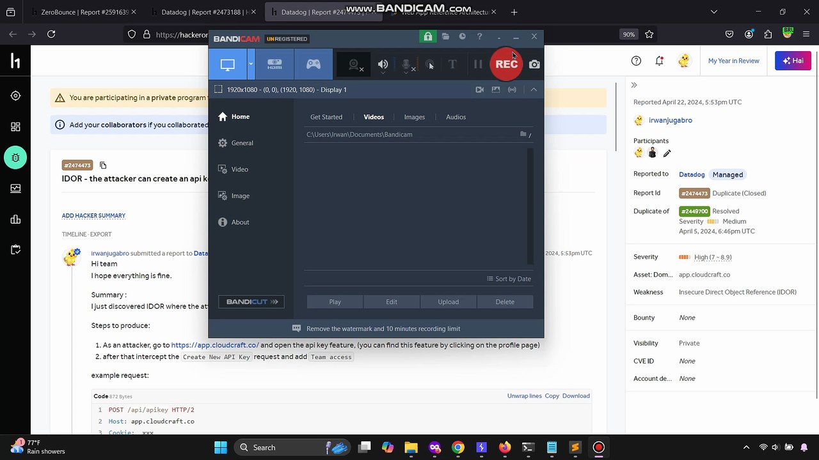Open My Year in Review link

point(733,61)
